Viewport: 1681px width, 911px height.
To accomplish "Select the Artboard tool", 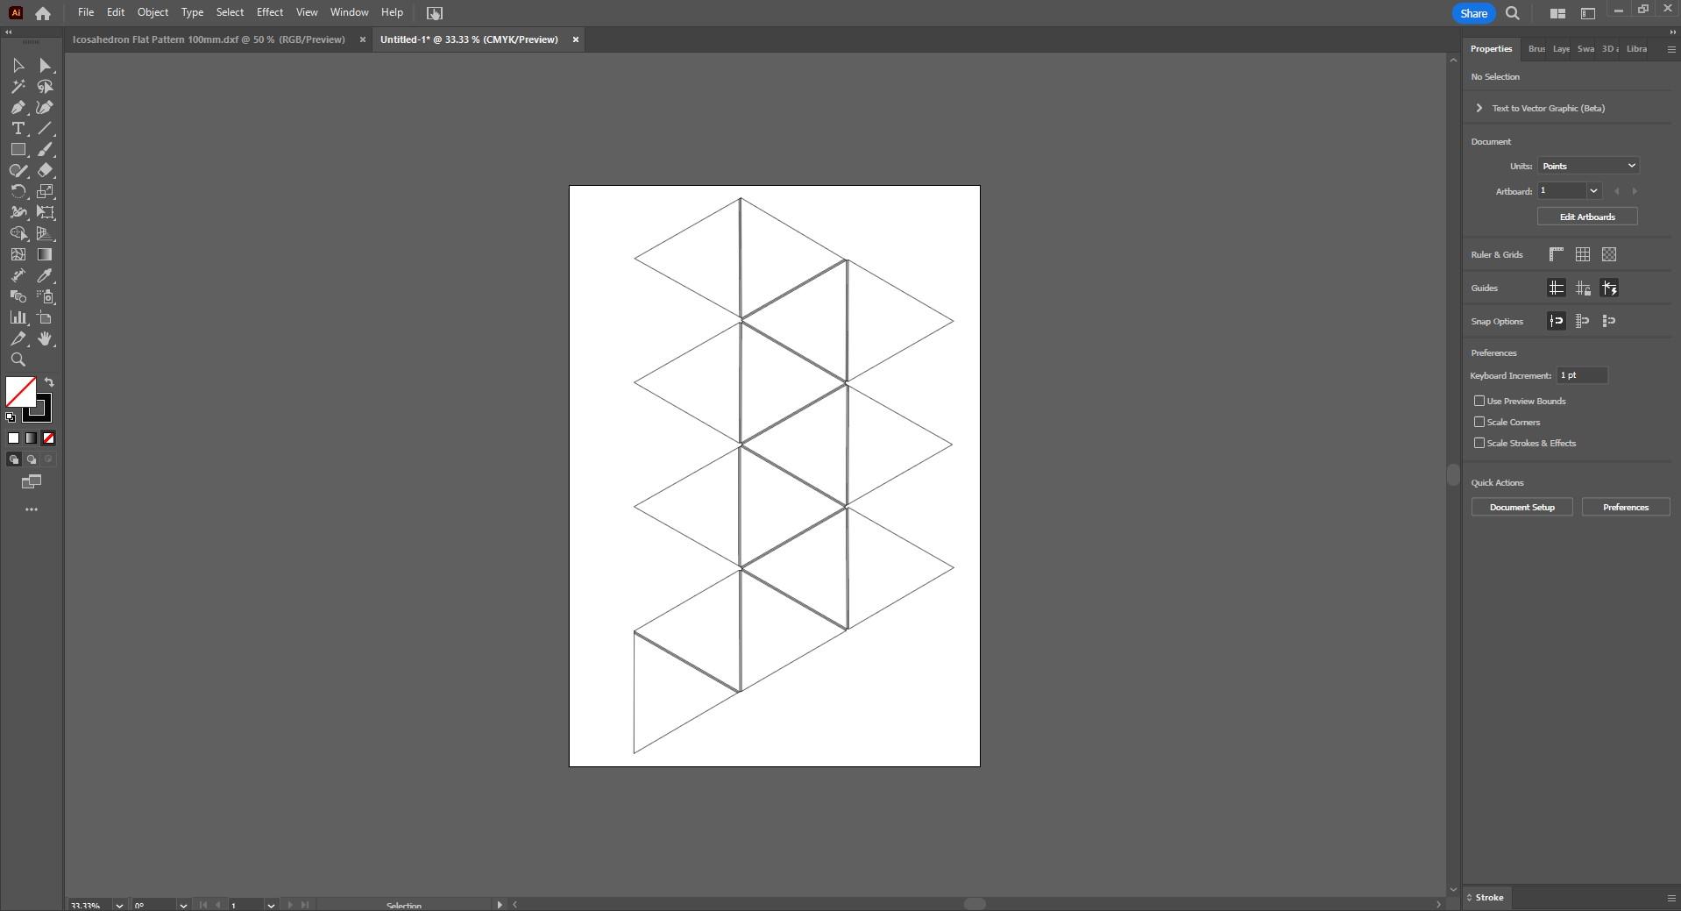I will [46, 318].
